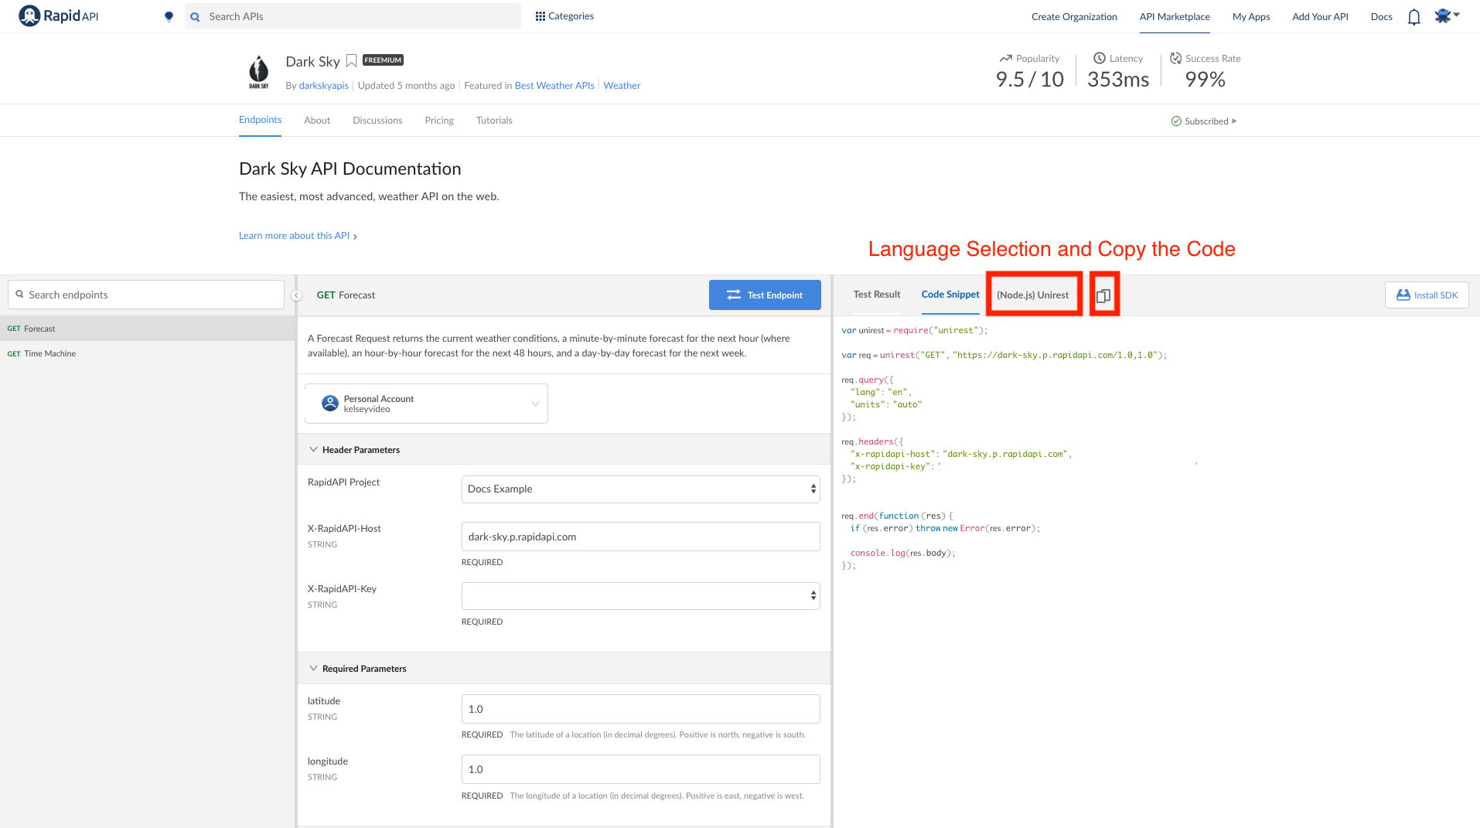This screenshot has height=828, width=1480.
Task: Click the Search endpoints field
Action: pyautogui.click(x=146, y=295)
